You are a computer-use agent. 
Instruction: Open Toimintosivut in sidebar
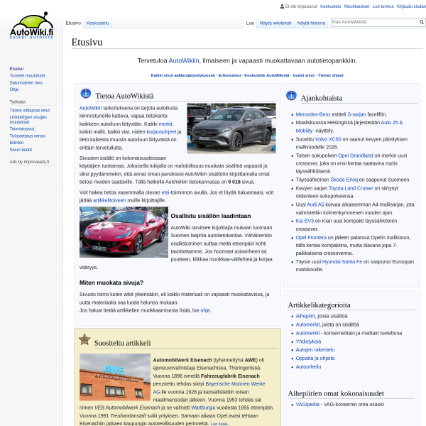click(x=22, y=129)
